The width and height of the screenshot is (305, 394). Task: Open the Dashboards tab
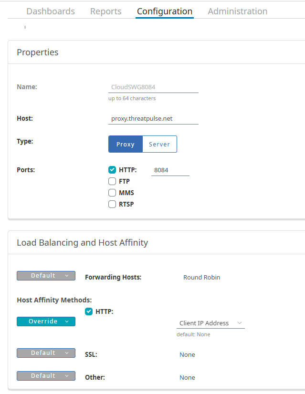51,11
